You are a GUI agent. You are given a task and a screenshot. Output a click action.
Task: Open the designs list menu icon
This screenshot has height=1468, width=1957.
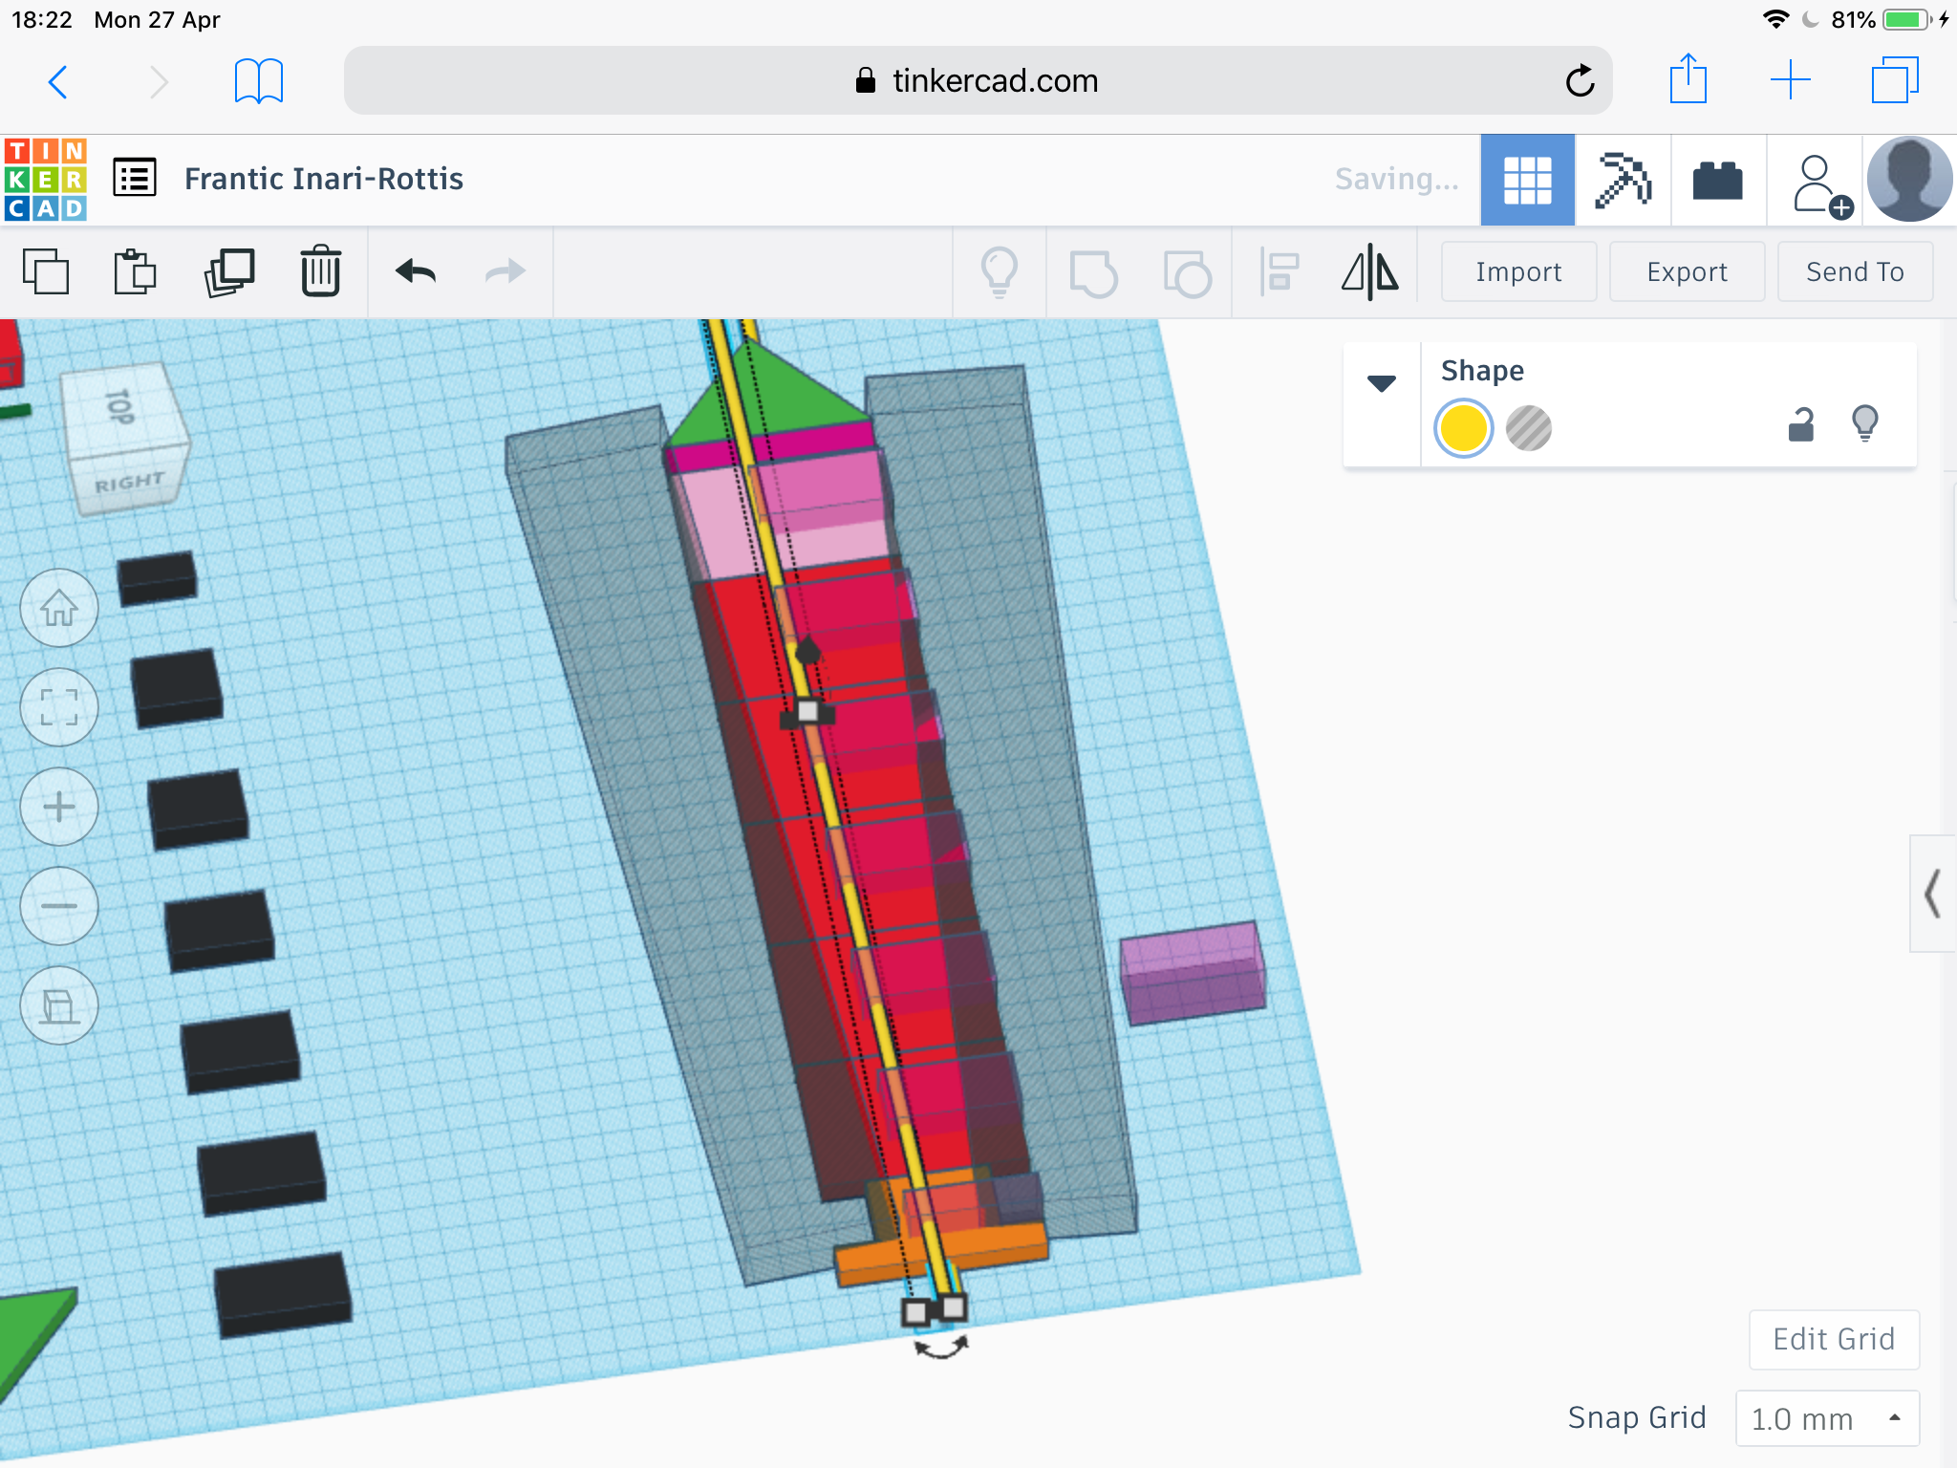click(135, 178)
